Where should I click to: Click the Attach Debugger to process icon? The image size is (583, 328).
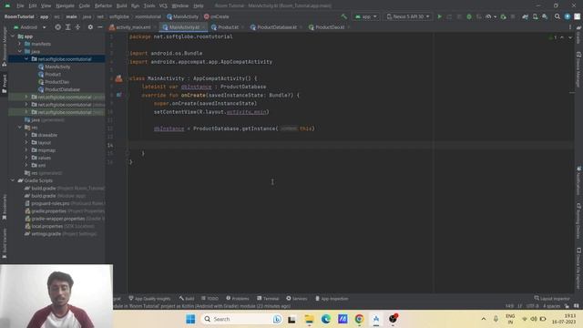[503, 16]
